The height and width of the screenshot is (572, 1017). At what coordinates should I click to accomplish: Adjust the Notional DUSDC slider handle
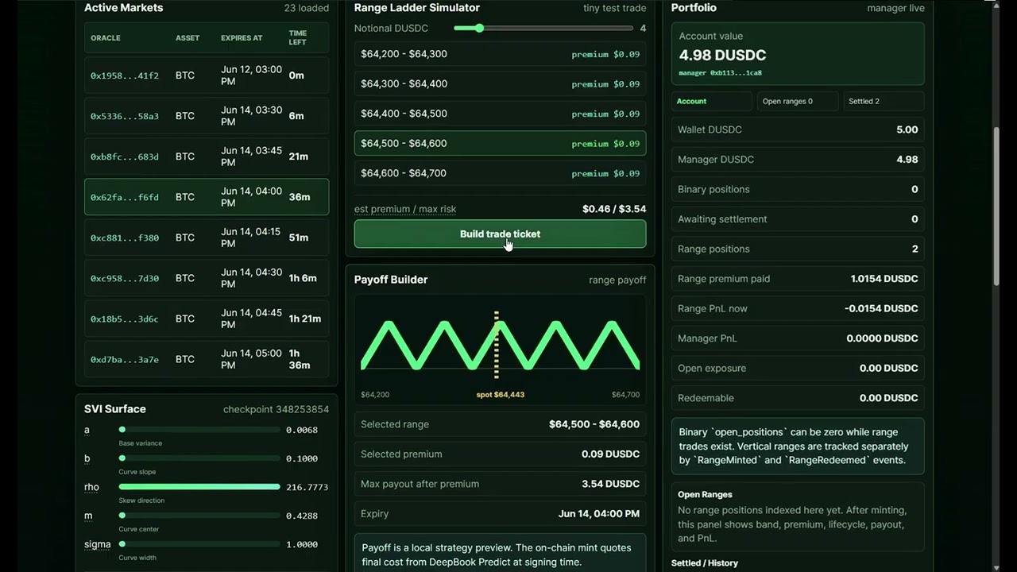[479, 28]
